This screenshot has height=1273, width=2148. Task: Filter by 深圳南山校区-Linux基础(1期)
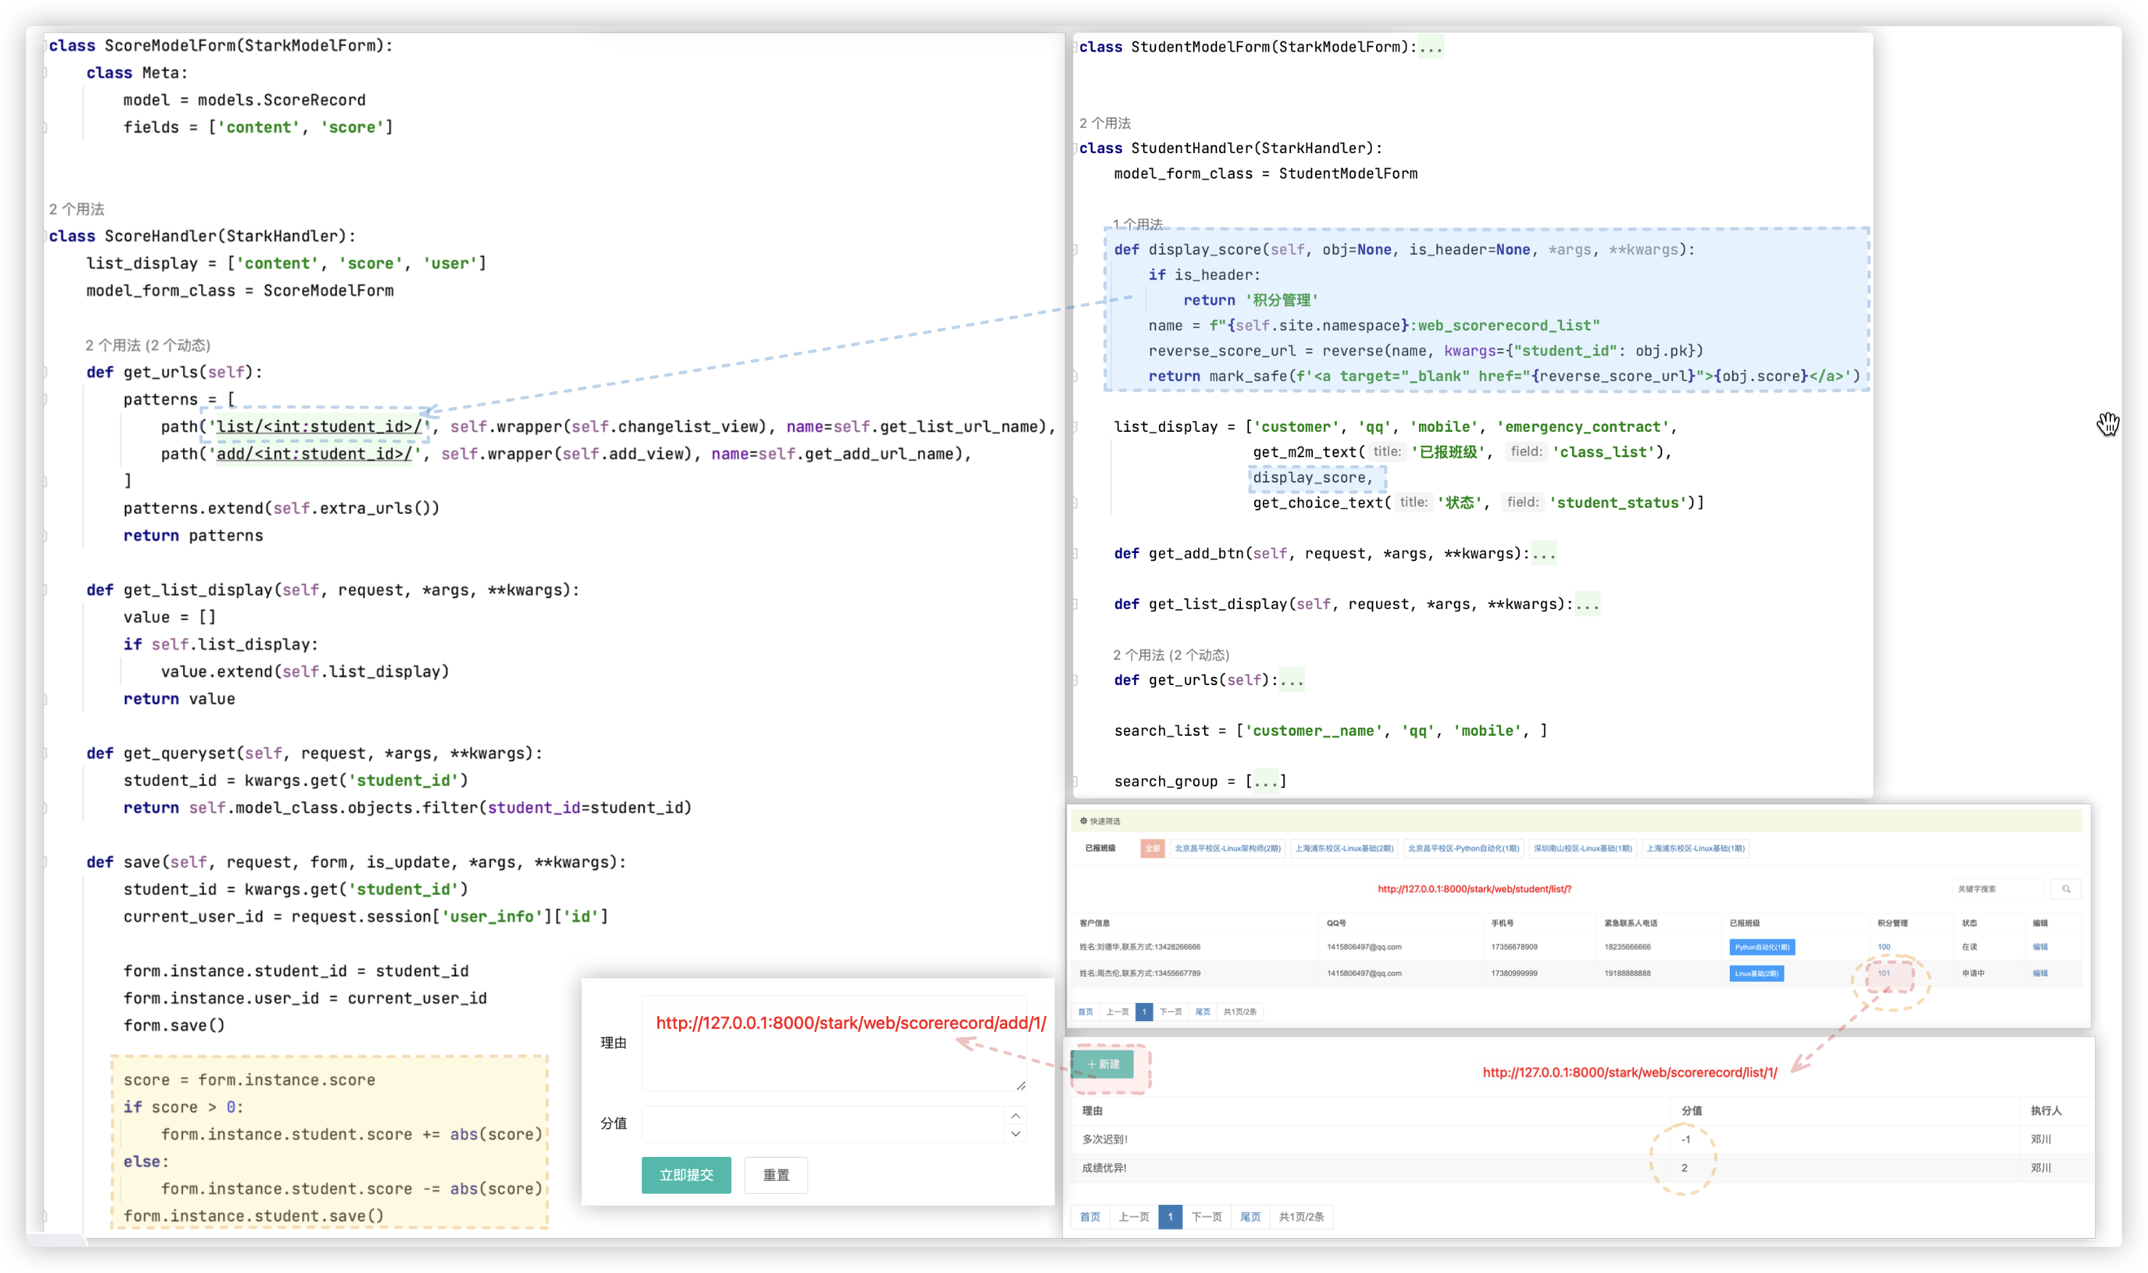[1582, 848]
